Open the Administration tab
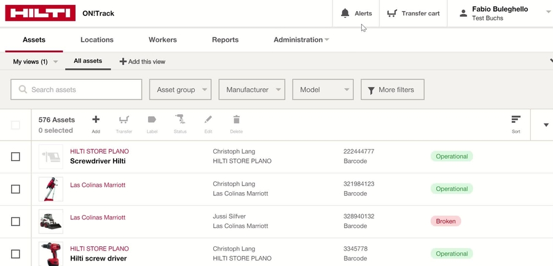553x266 pixels. coord(298,39)
